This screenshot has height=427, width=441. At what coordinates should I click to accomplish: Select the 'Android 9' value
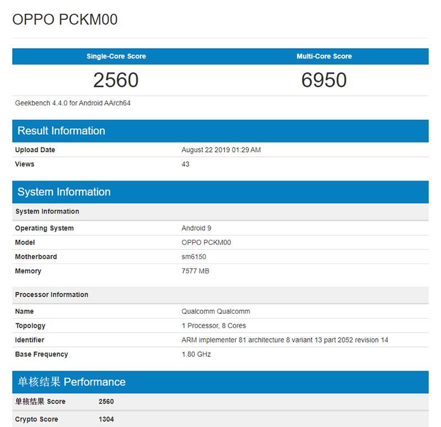(x=196, y=228)
